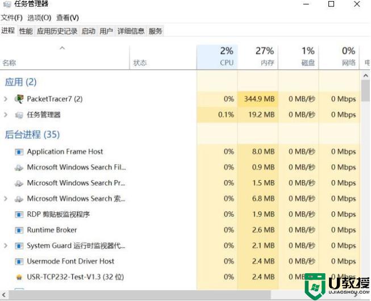Sort by the 内存 27% column header
371x301 pixels.
[258, 57]
